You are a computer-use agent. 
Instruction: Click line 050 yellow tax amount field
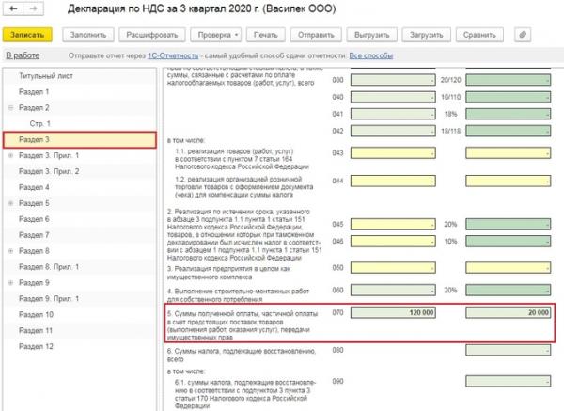coord(509,267)
